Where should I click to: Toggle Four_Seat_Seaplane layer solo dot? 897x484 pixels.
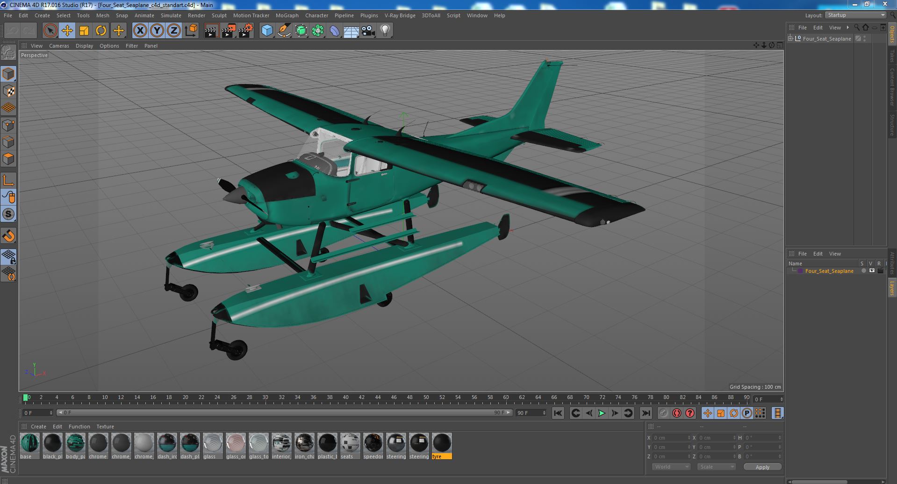click(863, 271)
